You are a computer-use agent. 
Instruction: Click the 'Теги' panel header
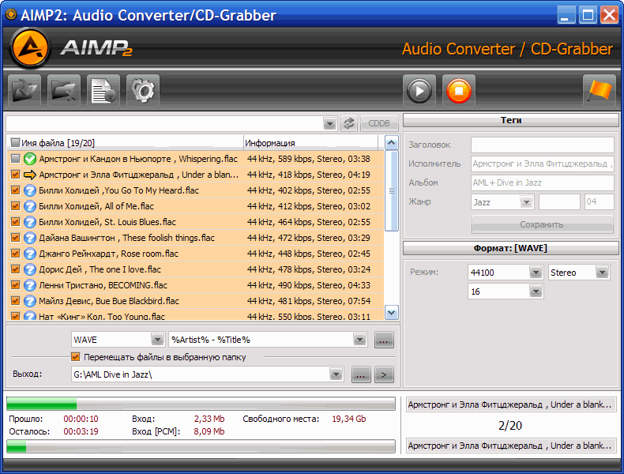coord(510,120)
